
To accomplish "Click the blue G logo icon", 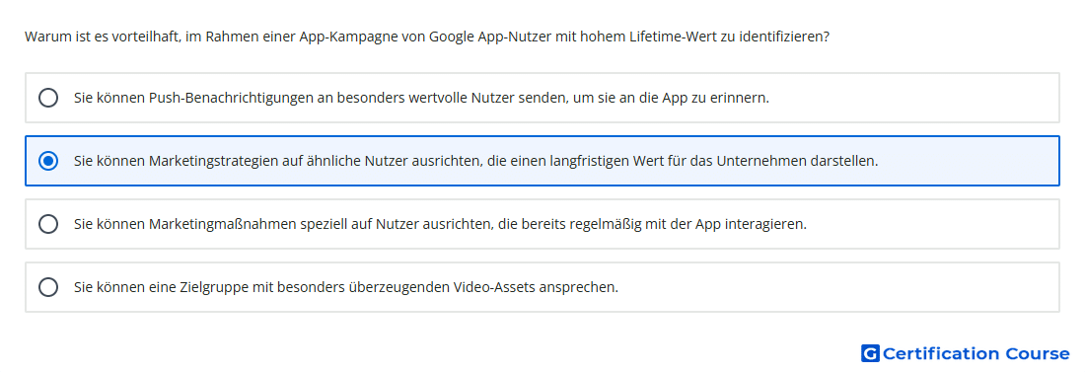I will point(870,353).
